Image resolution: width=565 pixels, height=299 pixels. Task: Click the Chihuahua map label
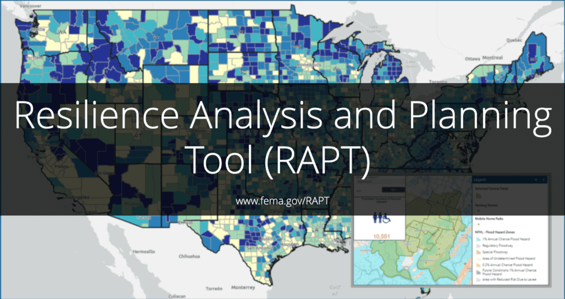click(x=189, y=256)
